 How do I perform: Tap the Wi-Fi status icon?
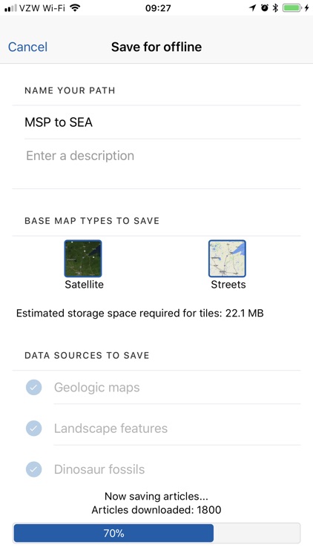pos(75,7)
